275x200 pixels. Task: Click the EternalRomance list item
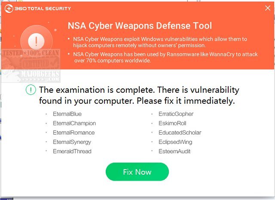73,133
